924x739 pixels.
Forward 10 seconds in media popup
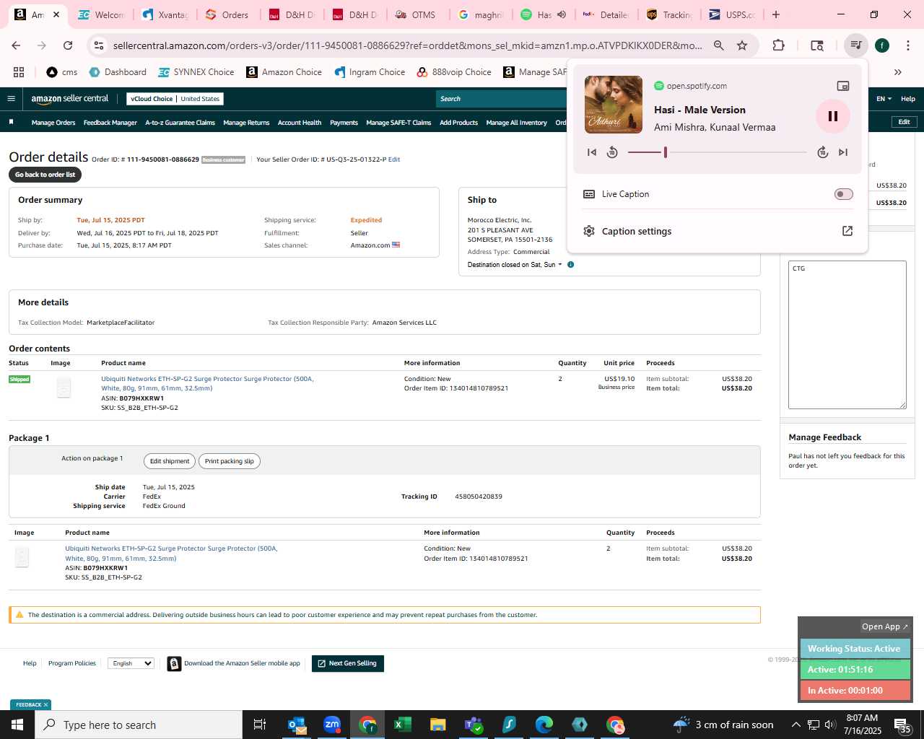(822, 152)
